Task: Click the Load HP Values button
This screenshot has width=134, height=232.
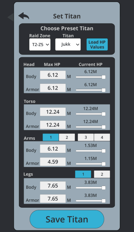Action: pos(97,44)
